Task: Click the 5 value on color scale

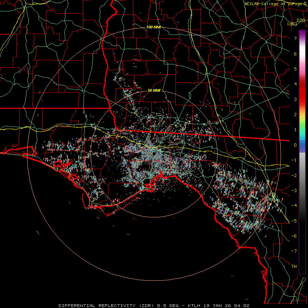Action: tap(295, 69)
